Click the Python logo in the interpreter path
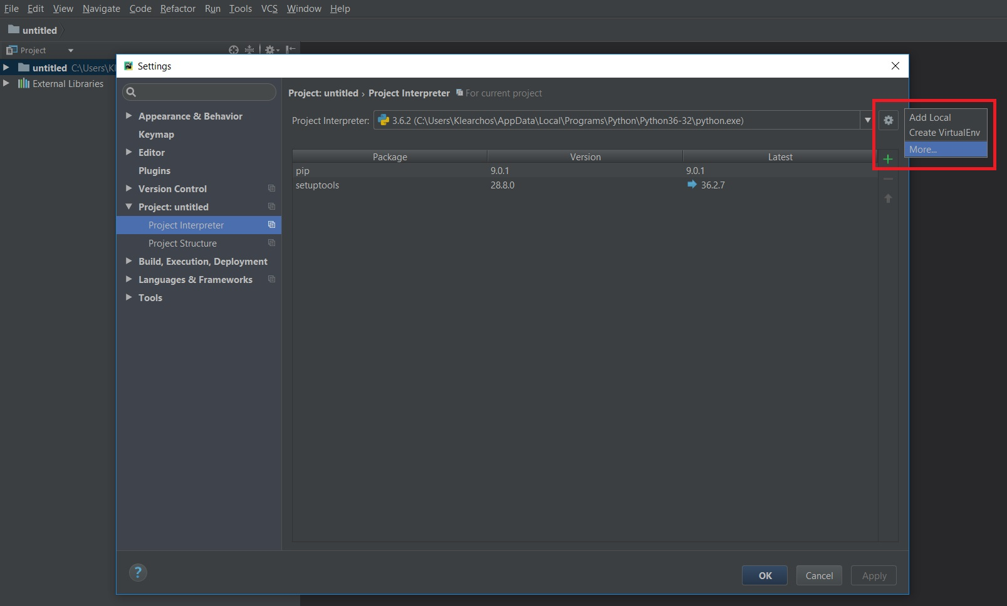Viewport: 1007px width, 606px height. 383,120
